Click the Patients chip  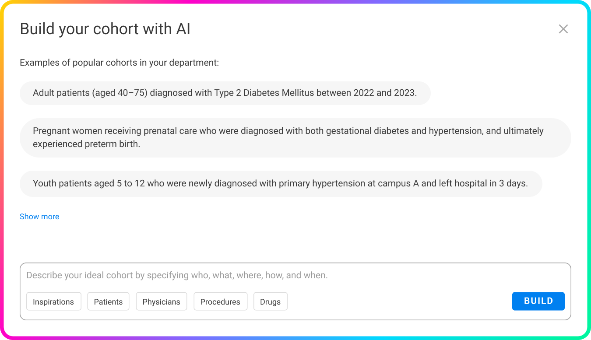point(108,301)
